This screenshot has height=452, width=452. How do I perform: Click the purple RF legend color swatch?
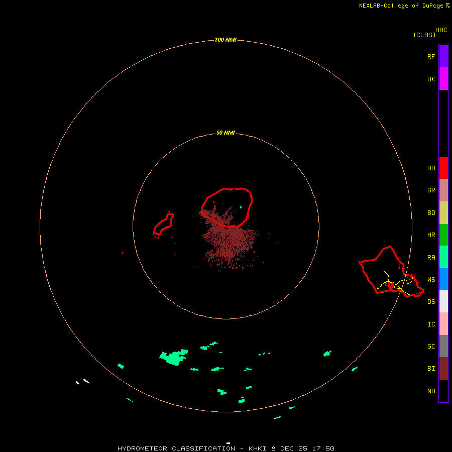pos(443,56)
